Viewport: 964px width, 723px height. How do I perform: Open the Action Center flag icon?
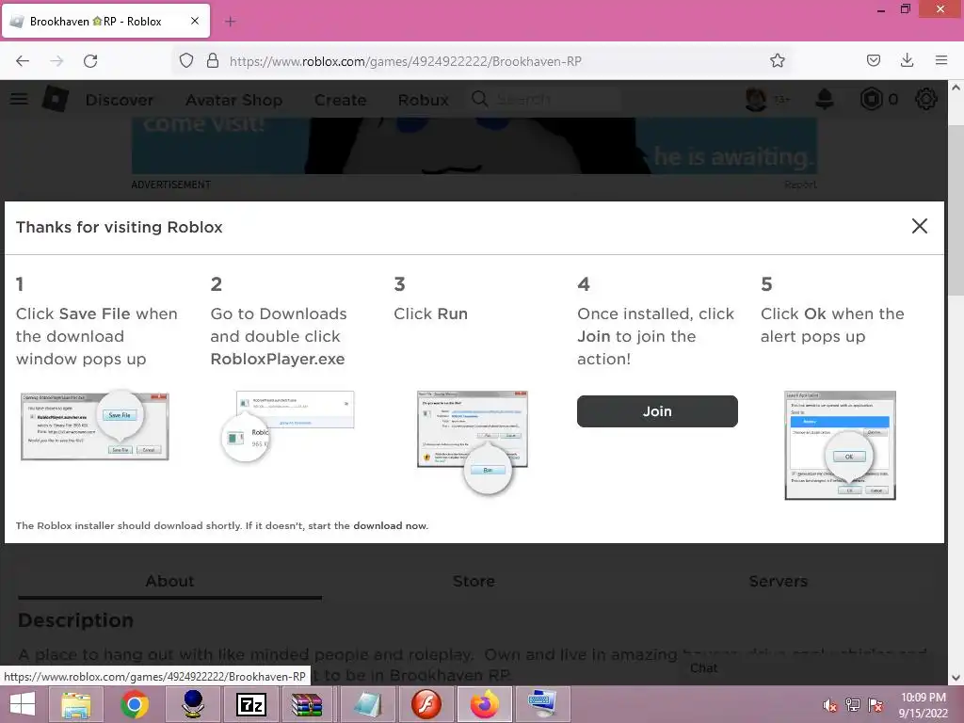tap(876, 705)
